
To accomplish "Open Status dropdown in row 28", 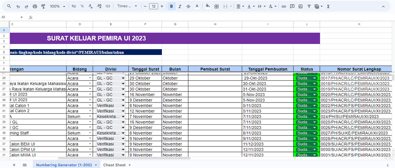I will point(315,95).
